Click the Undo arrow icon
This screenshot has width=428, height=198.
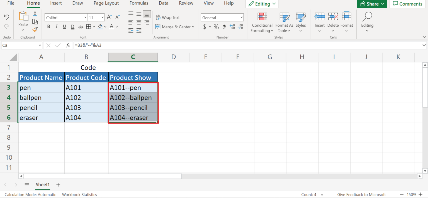7,17
